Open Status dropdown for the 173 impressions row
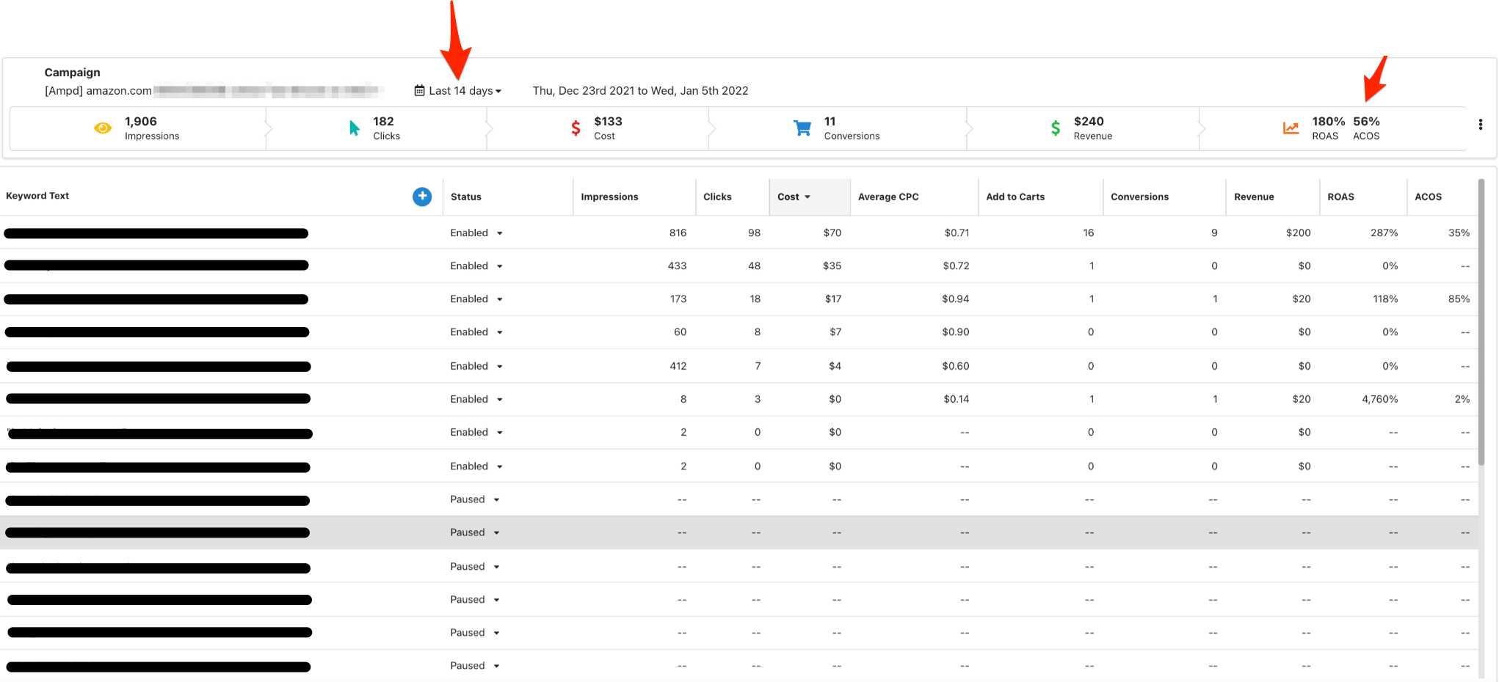The height and width of the screenshot is (682, 1499). pyautogui.click(x=476, y=299)
